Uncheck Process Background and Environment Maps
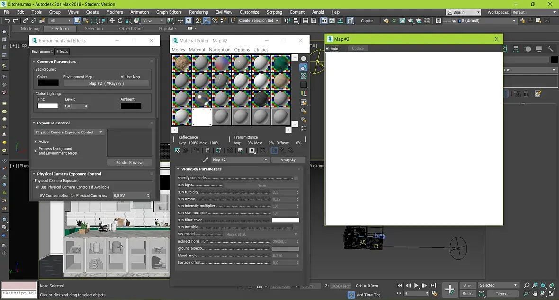Screen dimensions: 559x300 (x=36, y=150)
